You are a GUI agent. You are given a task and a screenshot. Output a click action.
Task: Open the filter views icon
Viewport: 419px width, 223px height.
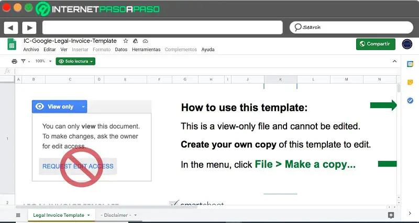coord(24,61)
